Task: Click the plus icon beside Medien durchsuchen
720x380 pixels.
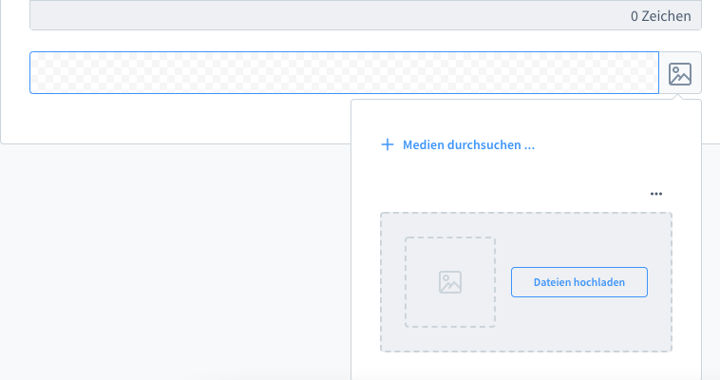Action: tap(387, 145)
